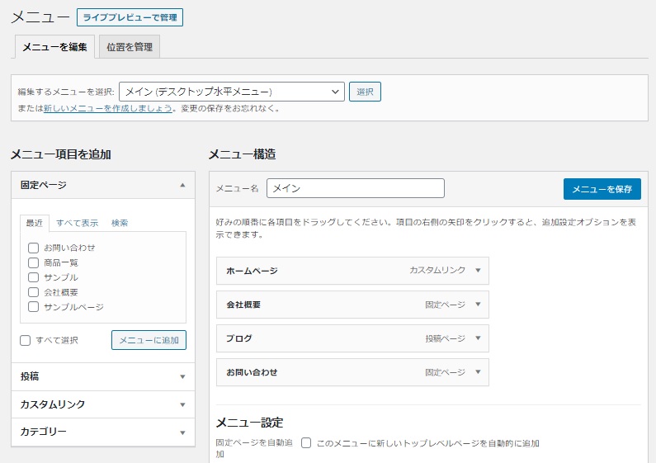Open the 検索 tab in 固定ページ
This screenshot has height=463, width=656.
(120, 223)
